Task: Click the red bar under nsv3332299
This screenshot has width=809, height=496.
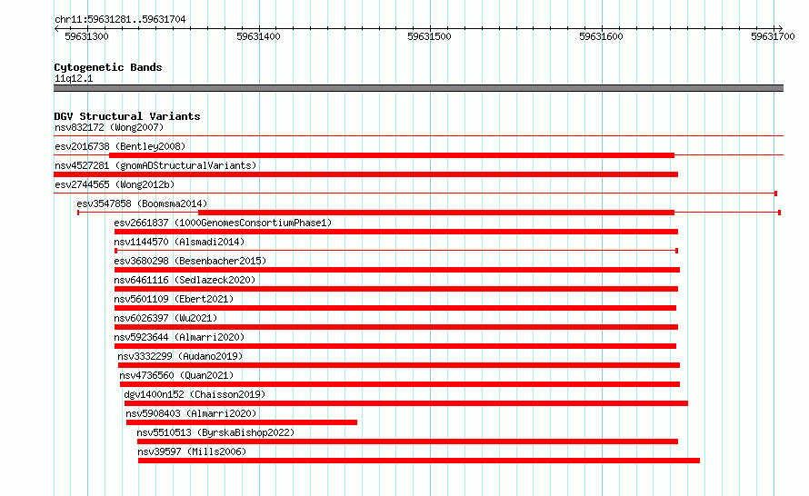Action: point(399,365)
